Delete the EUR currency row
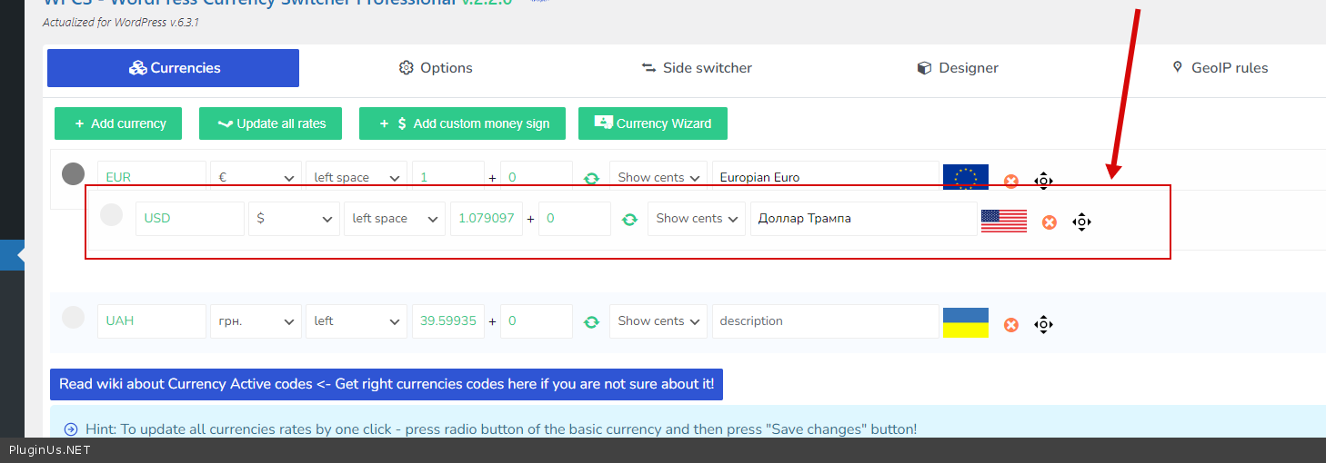 tap(1011, 181)
